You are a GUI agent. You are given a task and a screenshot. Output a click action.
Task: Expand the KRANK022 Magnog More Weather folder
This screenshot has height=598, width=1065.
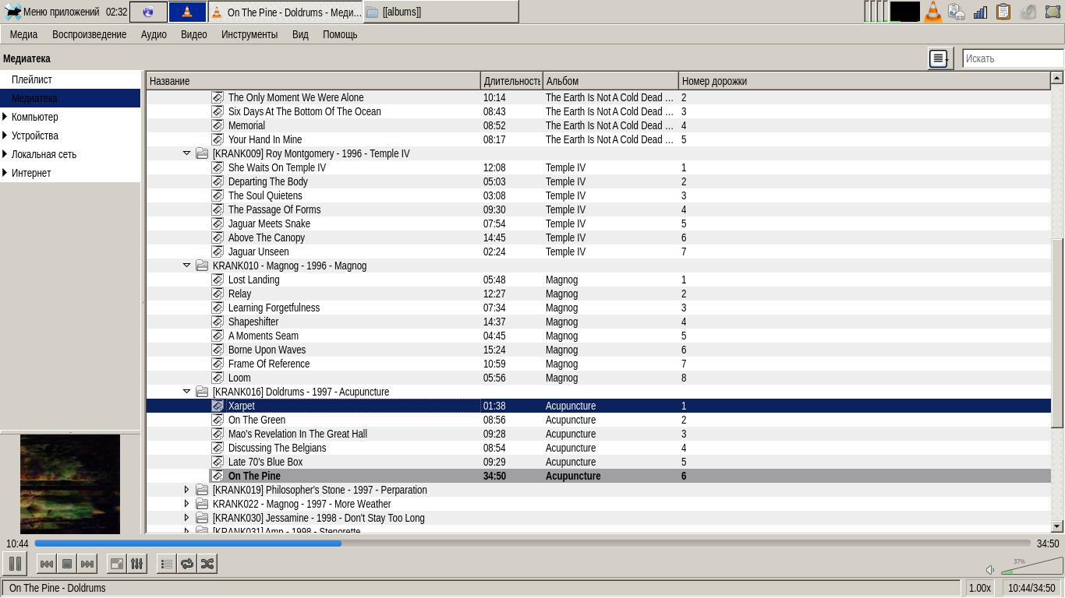(186, 504)
